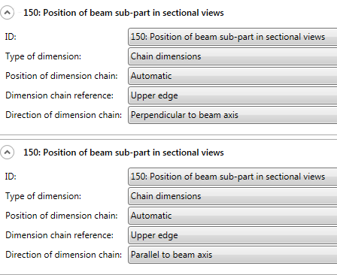This screenshot has width=337, height=275.
Task: Click the ID label in second section
Action: point(11,177)
